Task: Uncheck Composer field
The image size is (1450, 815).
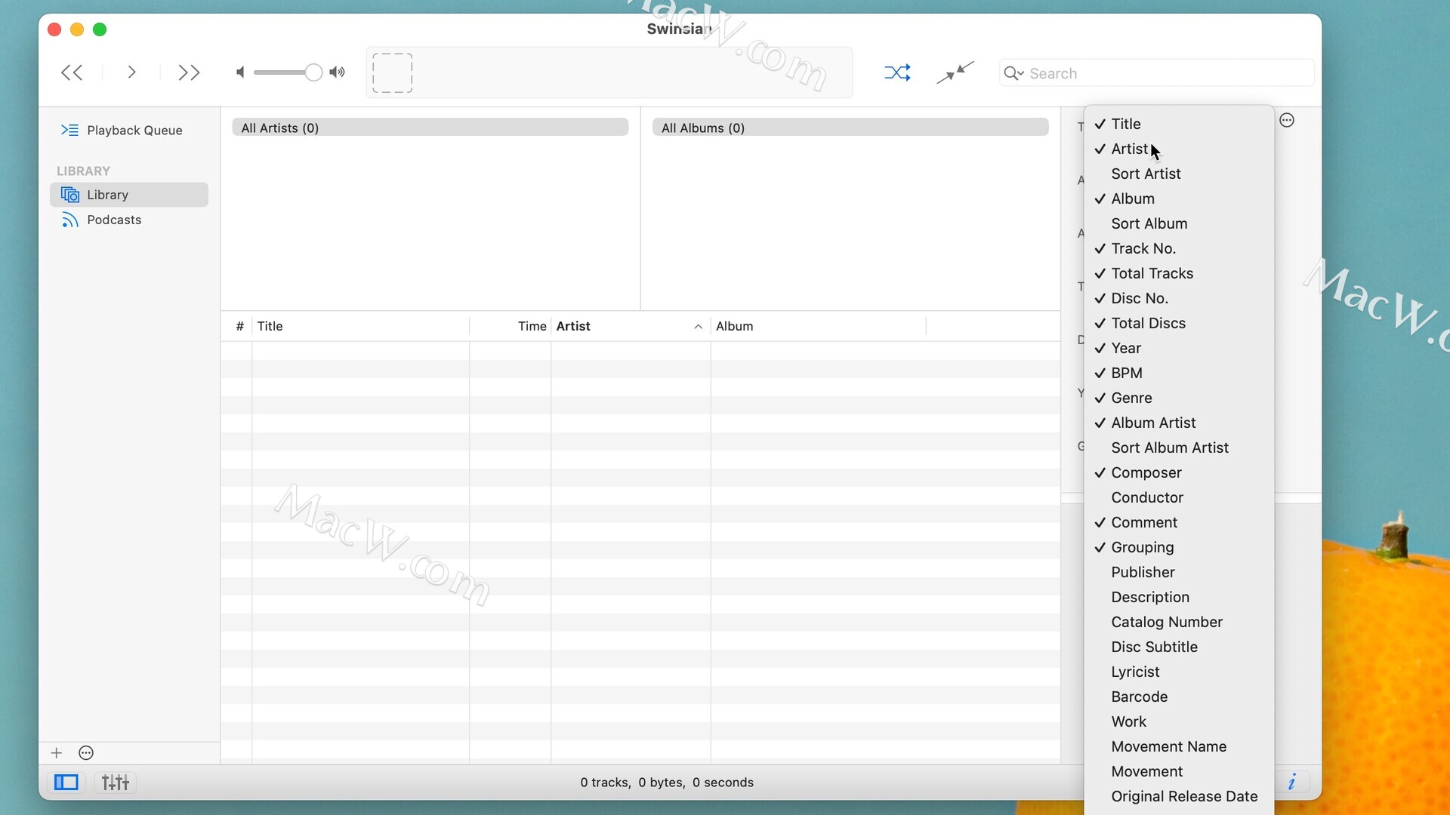Action: [x=1179, y=472]
